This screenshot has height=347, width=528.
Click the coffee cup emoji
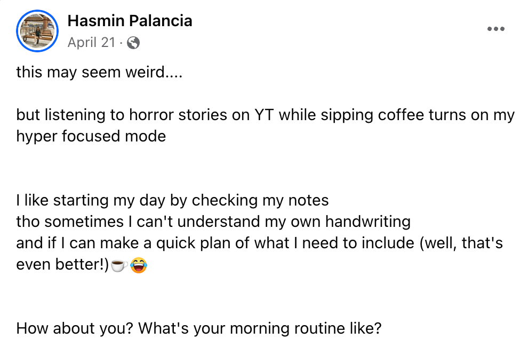point(119,265)
